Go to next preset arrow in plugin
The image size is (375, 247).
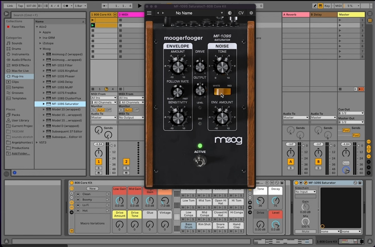point(163,13)
